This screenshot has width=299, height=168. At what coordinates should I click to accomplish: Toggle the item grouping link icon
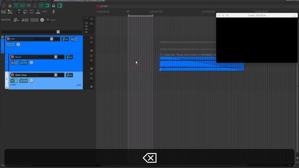[22, 6]
